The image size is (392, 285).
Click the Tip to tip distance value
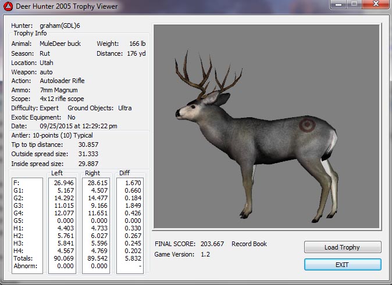point(88,144)
